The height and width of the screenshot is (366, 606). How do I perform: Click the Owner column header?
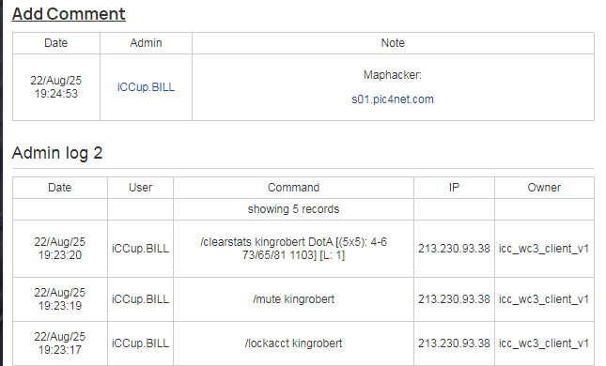coord(544,188)
